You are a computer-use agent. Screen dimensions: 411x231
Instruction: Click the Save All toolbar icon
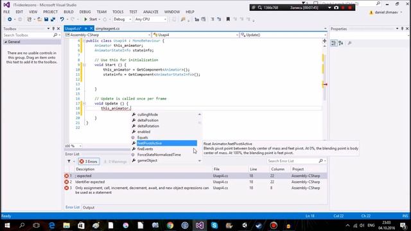click(x=53, y=19)
